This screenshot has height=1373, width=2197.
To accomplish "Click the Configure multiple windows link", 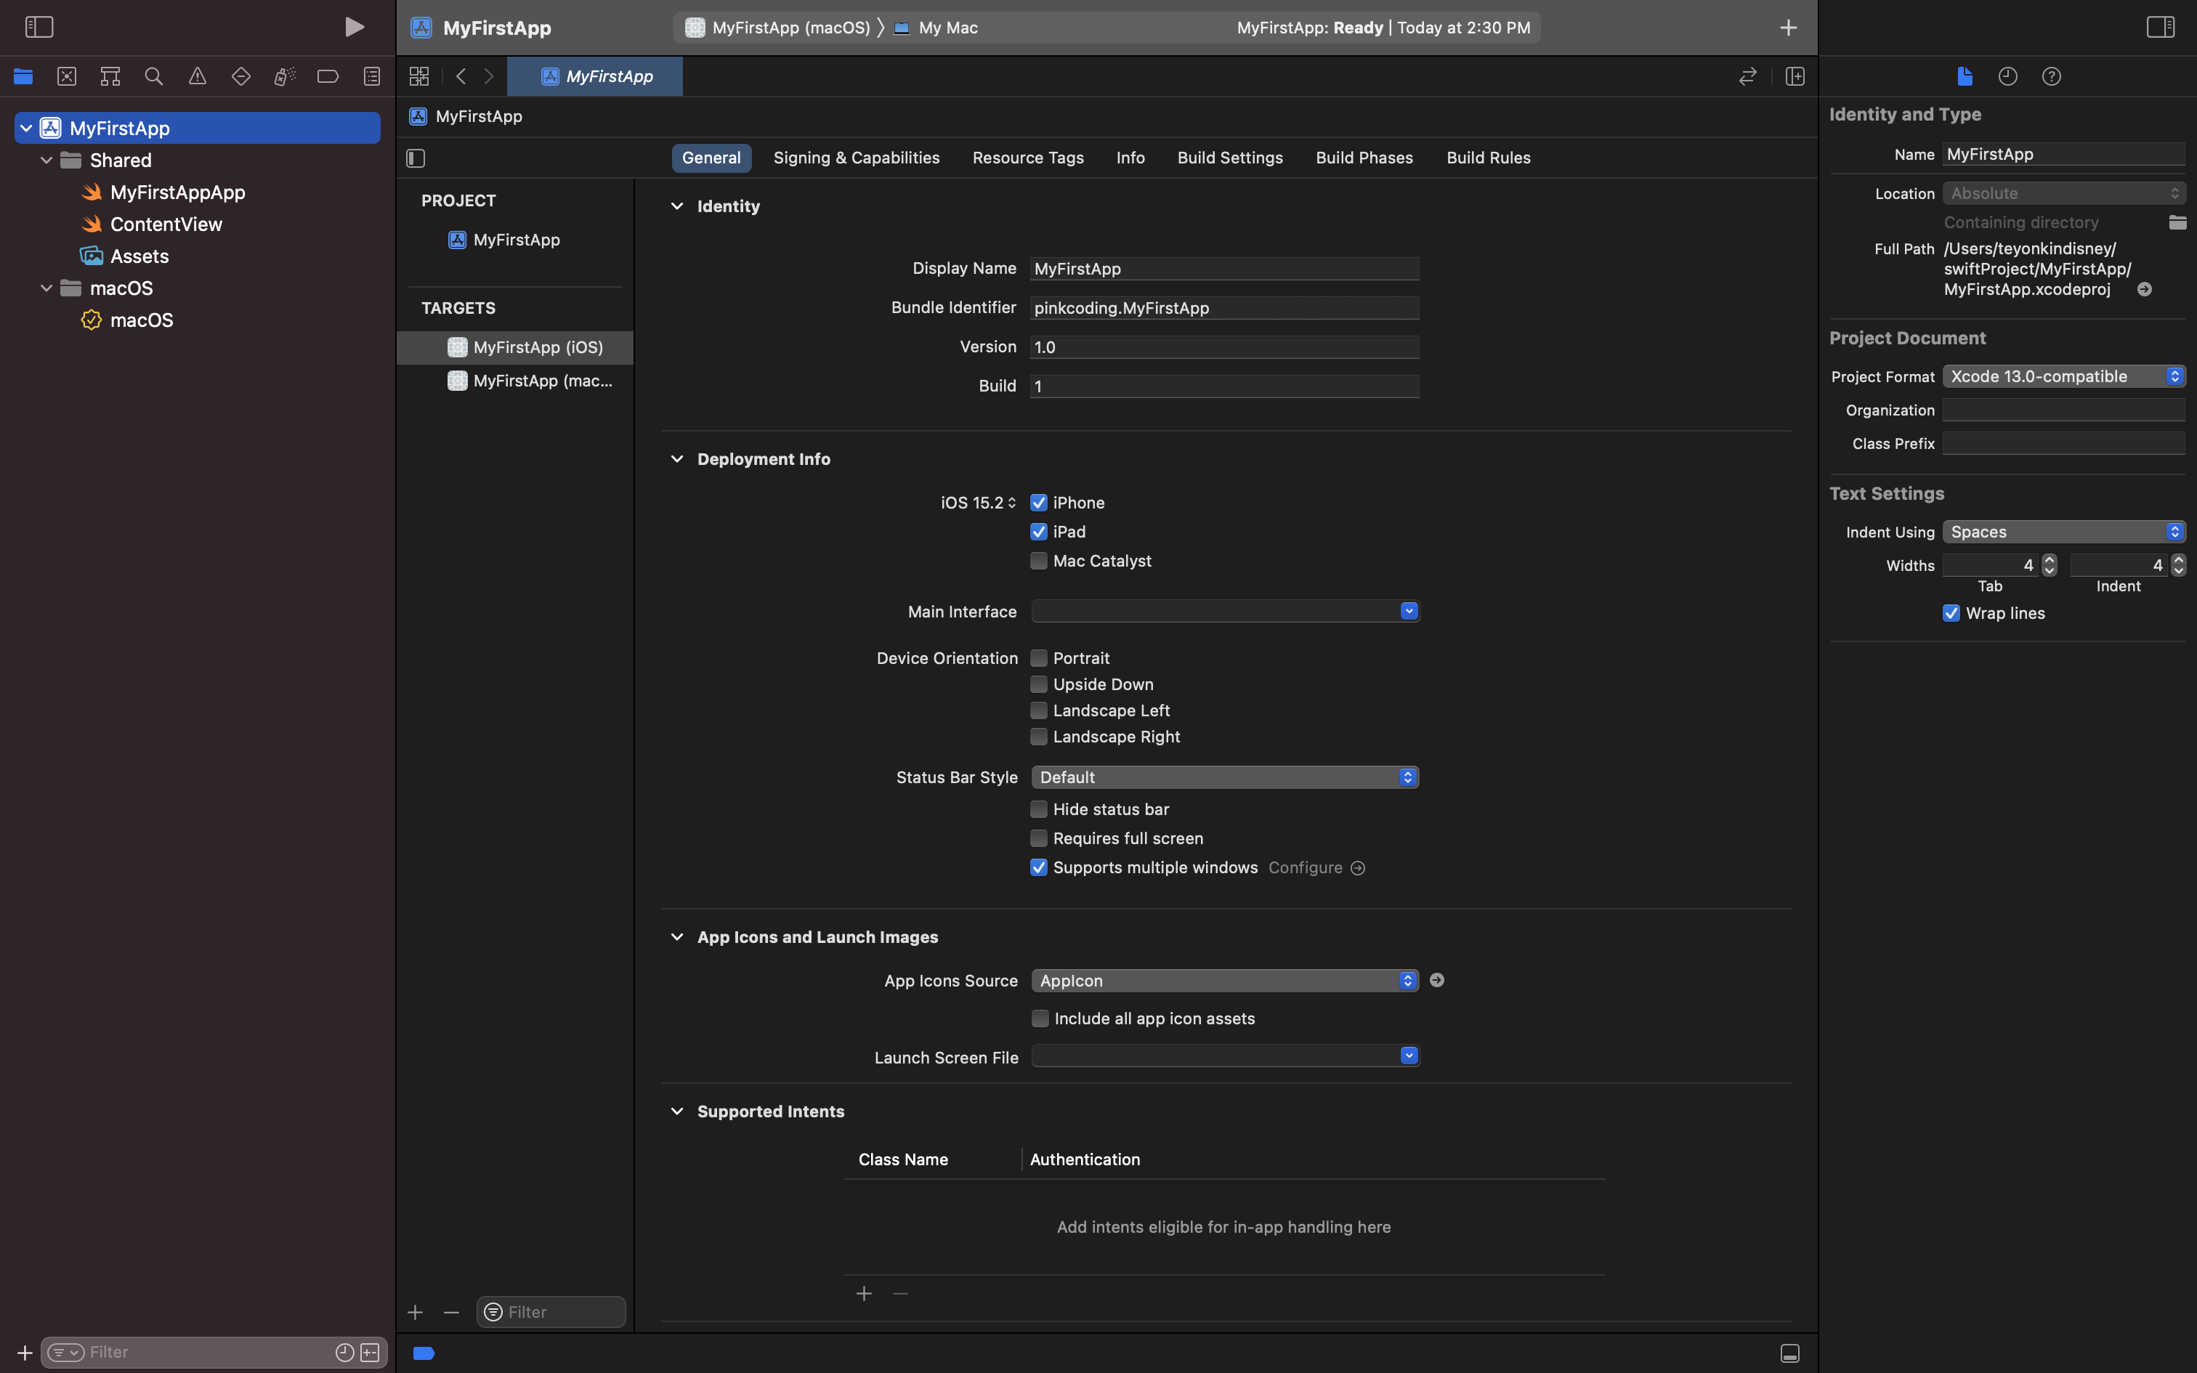I will click(x=1316, y=867).
